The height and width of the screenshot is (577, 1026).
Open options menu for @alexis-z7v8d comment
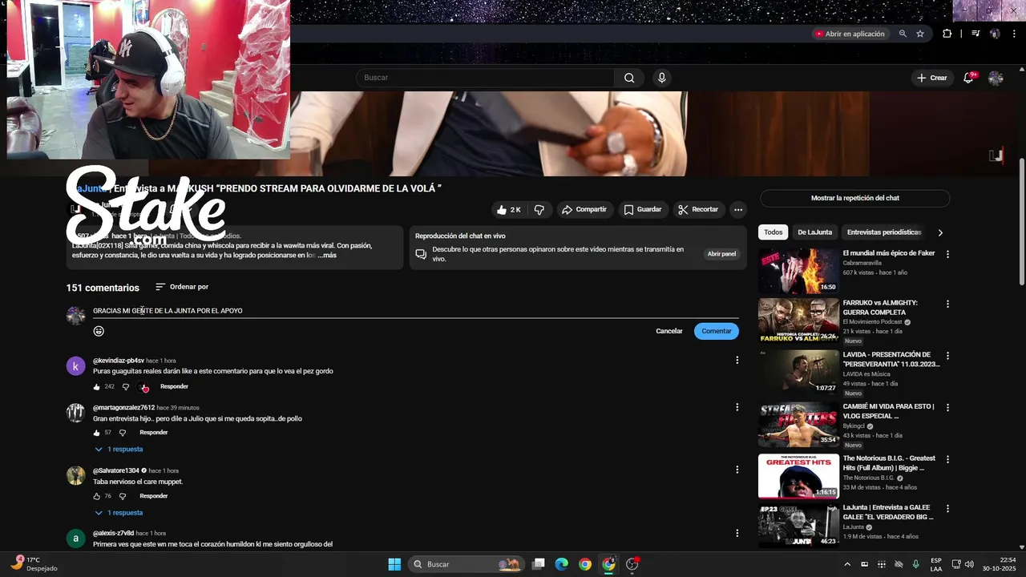pyautogui.click(x=737, y=533)
